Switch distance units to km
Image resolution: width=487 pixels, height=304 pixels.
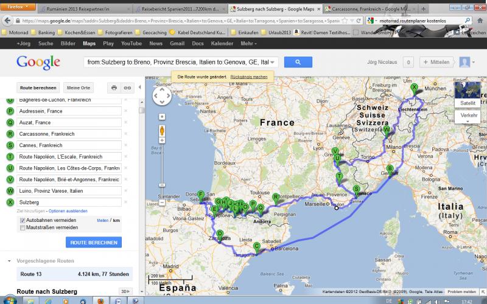(116, 220)
